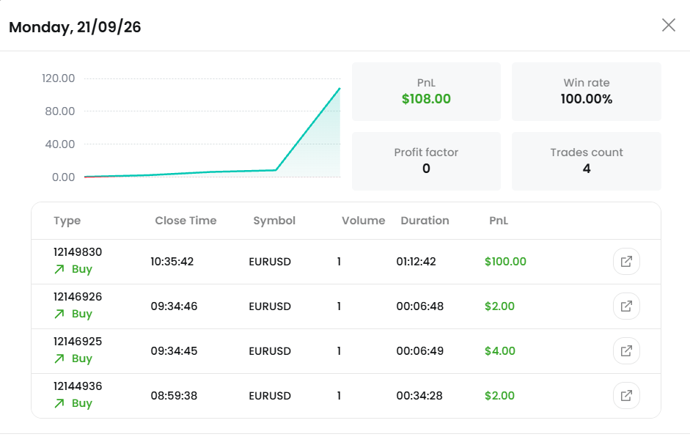Click the peak of the PnL chart line

340,89
